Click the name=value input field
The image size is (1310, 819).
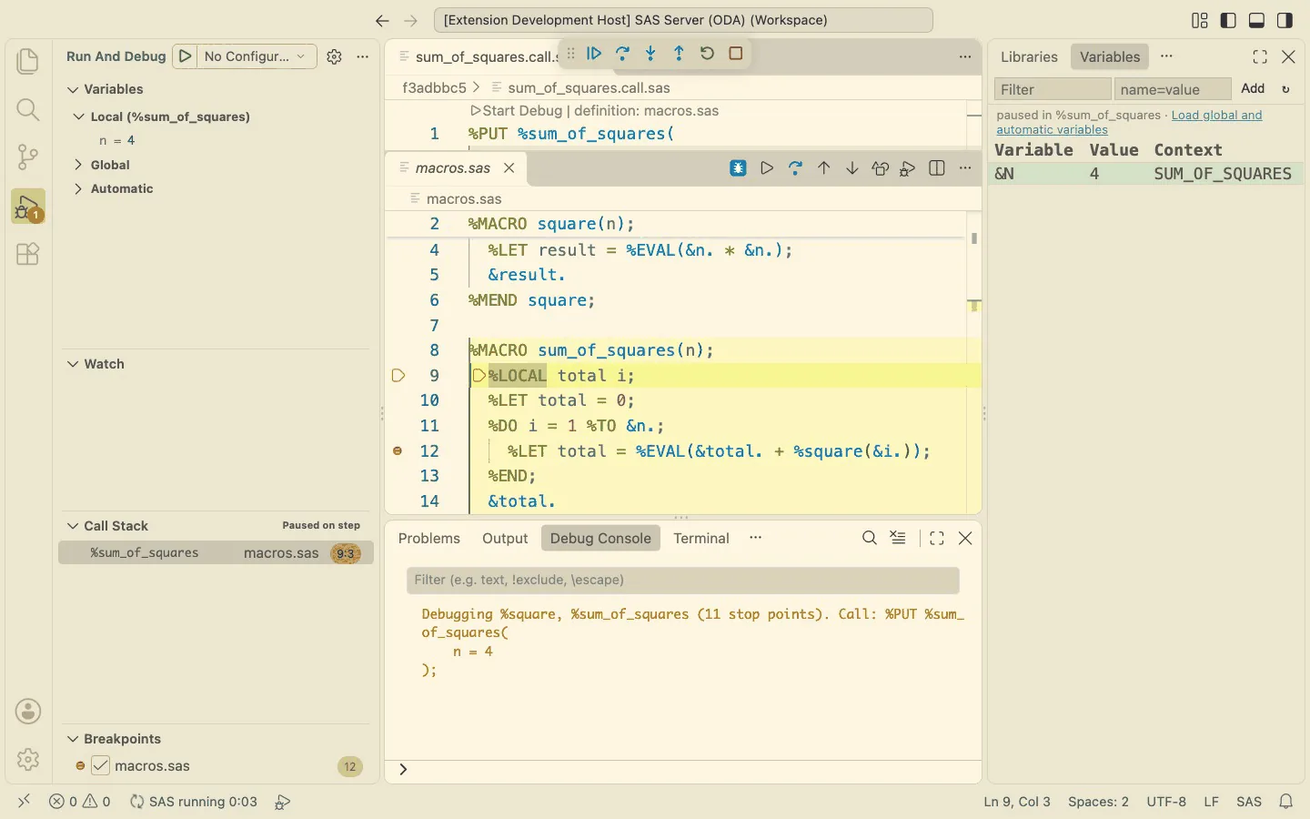coord(1172,89)
